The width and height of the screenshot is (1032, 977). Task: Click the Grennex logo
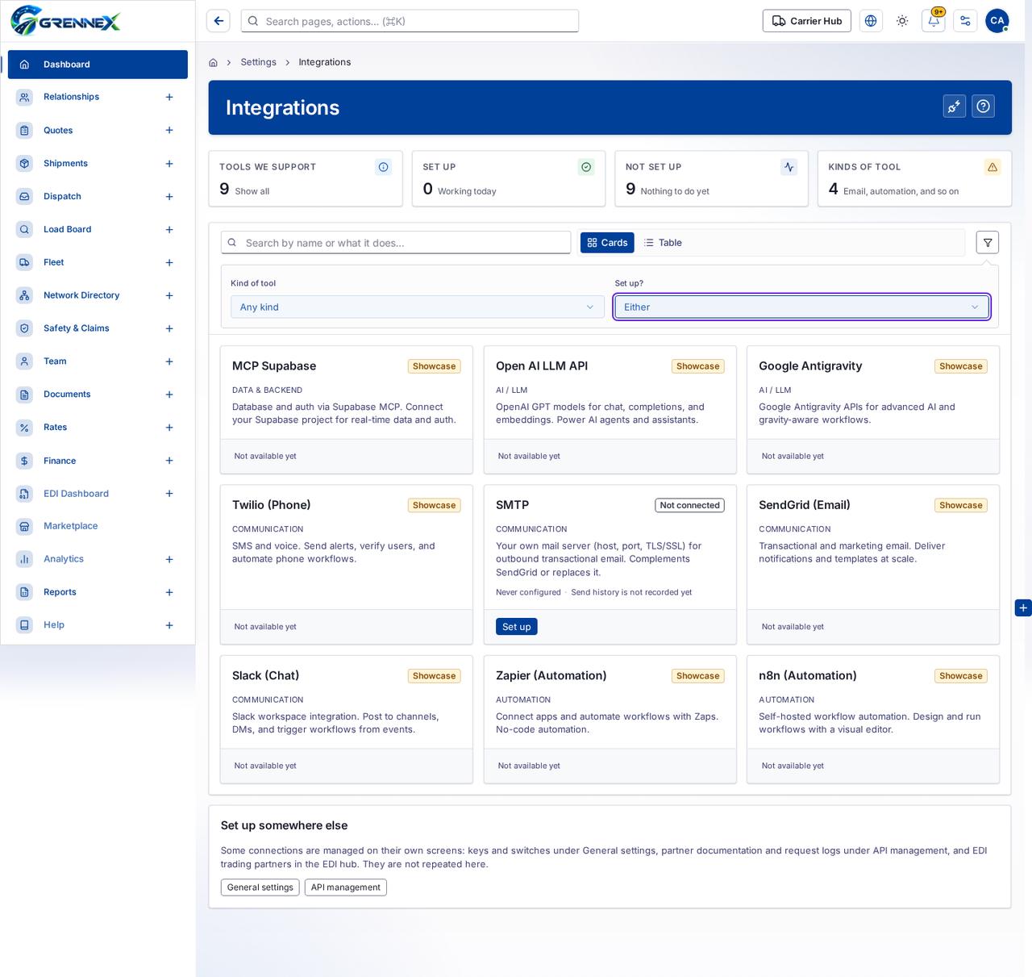[x=66, y=21]
